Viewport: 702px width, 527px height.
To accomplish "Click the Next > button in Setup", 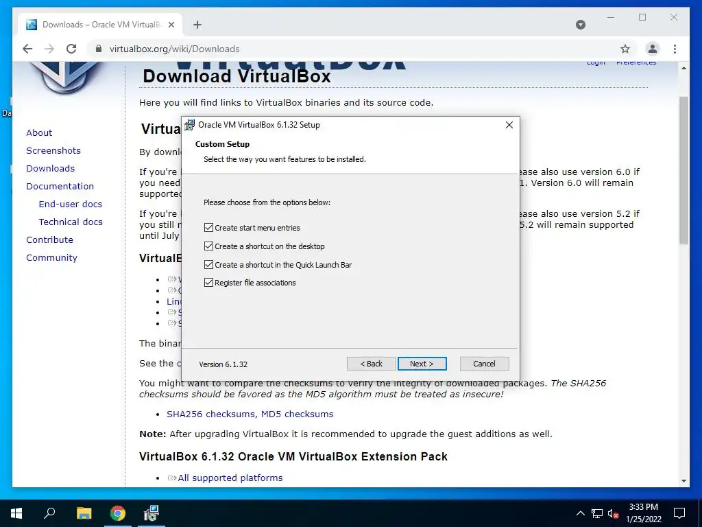I will [x=422, y=364].
